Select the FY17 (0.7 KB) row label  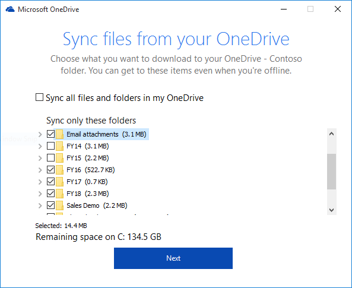coord(87,182)
